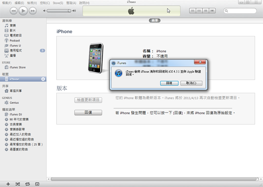
Task: Start playback with the Play button
Action: pyautogui.click(x=23, y=11)
